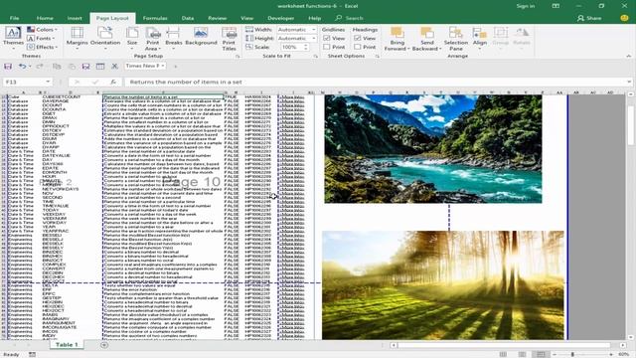Viewport: 636px width, 358px height.
Task: Click the Insert Function fx icon
Action: pyautogui.click(x=113, y=82)
